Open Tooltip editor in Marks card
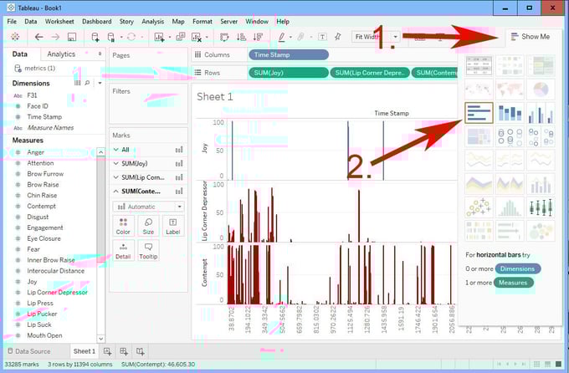This screenshot has height=373, width=569. coord(148,250)
